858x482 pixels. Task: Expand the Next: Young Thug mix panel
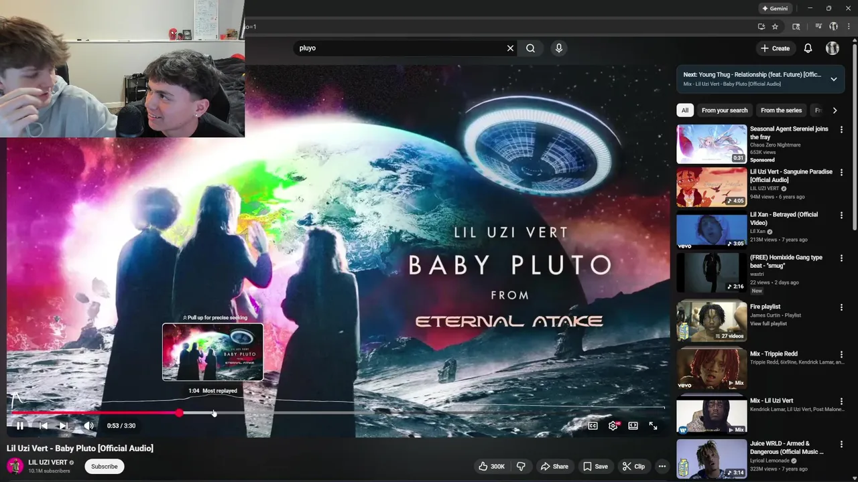(833, 79)
